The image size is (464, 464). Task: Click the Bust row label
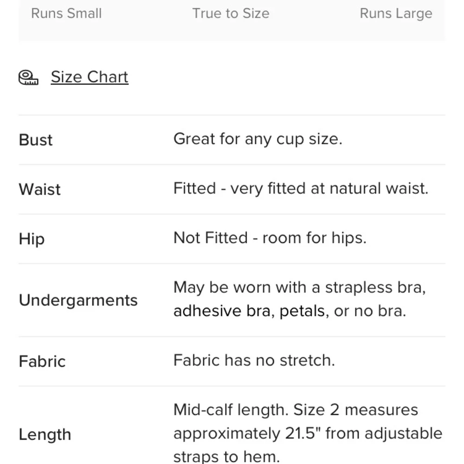(36, 140)
